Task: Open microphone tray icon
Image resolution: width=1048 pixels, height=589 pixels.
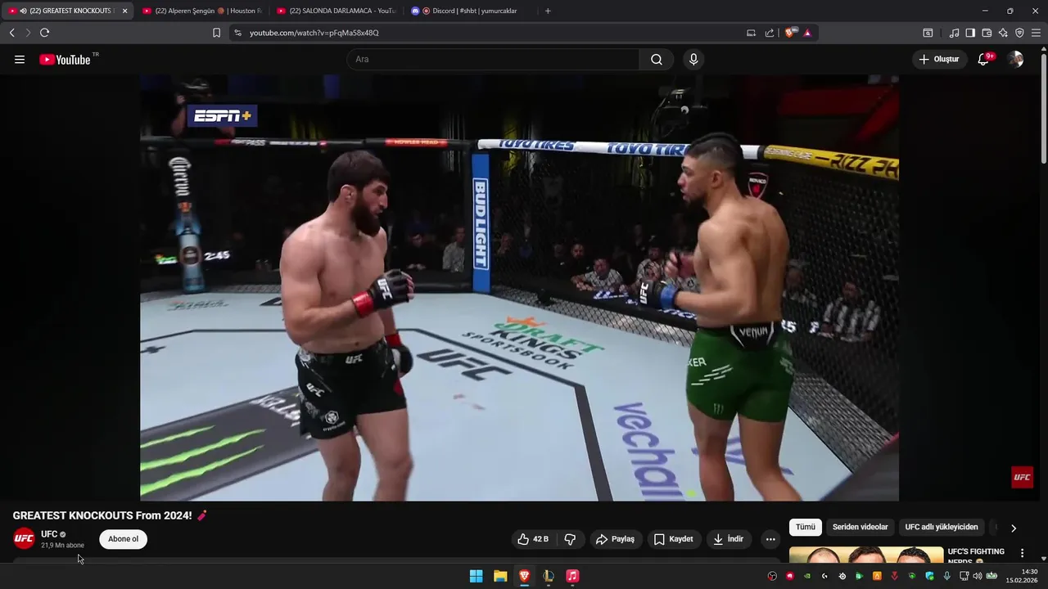Action: click(x=947, y=576)
